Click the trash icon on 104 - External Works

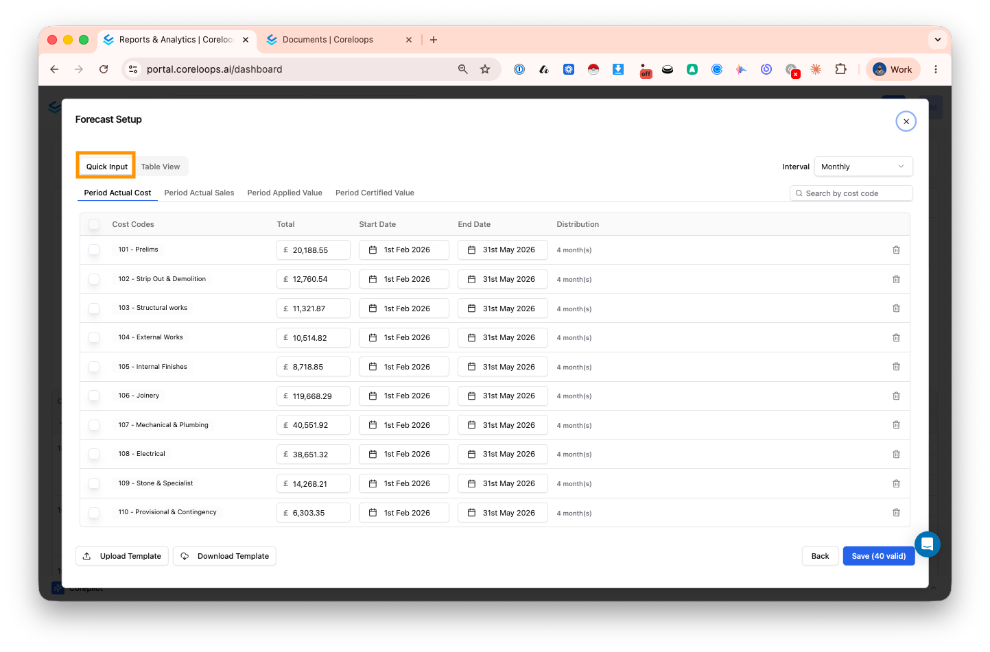[x=896, y=337]
